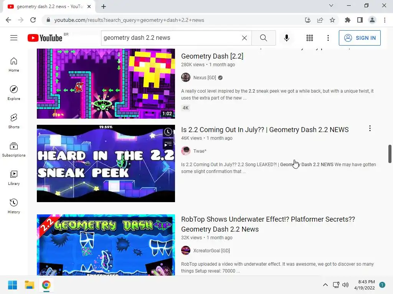
Task: Visit the Nexus [GD] channel name
Action: 205,78
